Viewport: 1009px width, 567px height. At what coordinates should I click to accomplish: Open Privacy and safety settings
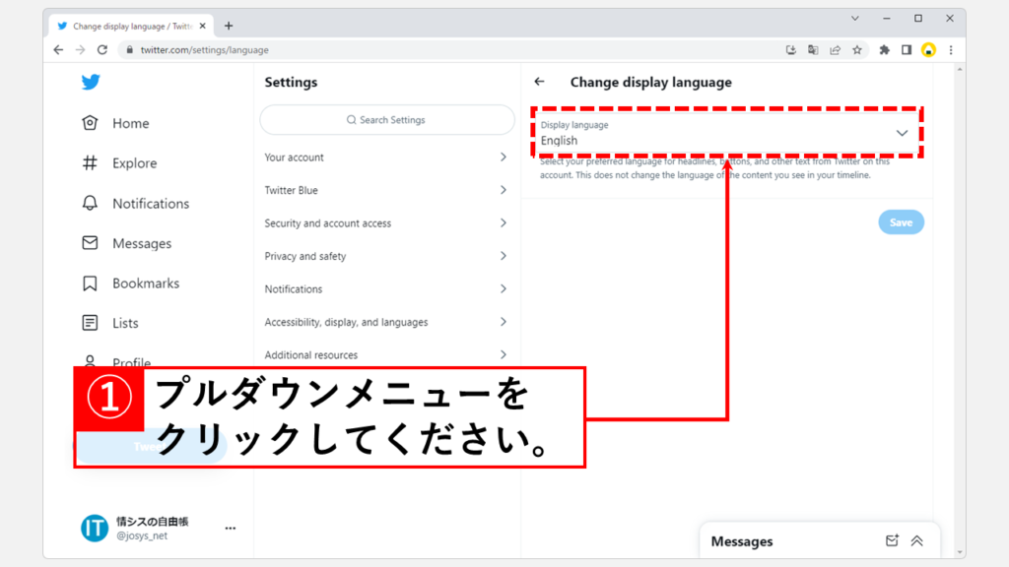point(386,256)
